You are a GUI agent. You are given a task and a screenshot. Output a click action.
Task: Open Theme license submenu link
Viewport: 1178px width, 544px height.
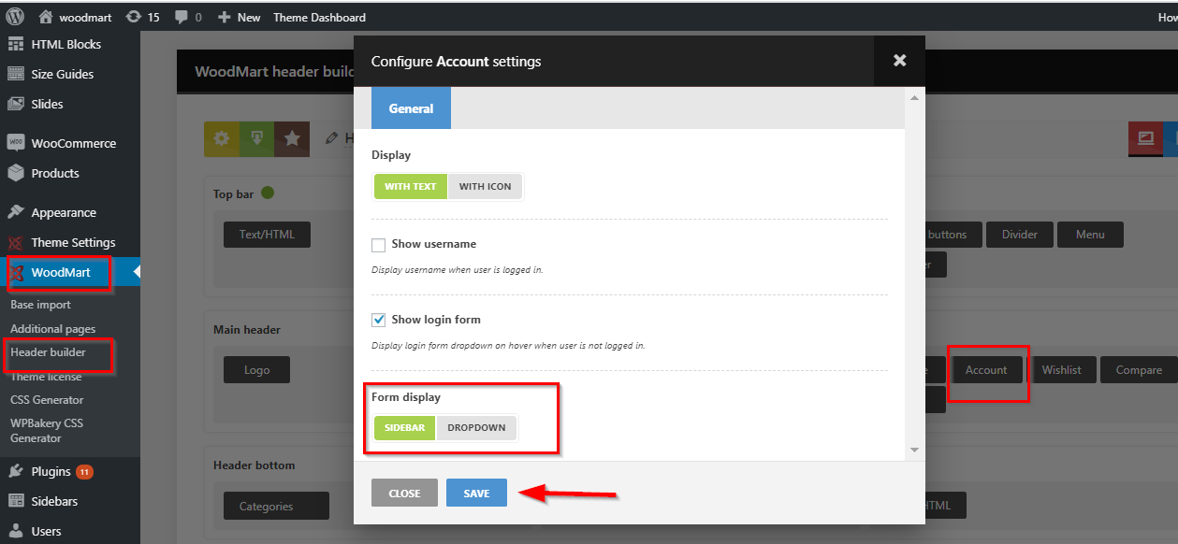pyautogui.click(x=46, y=377)
